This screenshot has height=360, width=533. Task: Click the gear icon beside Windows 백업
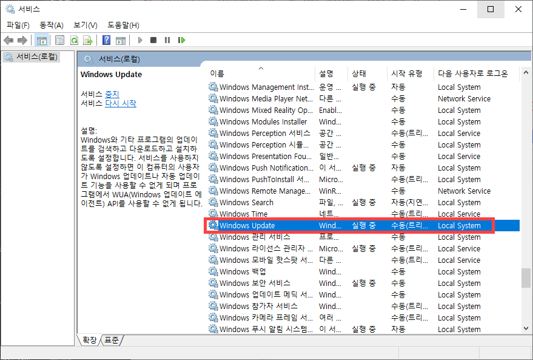tap(213, 271)
